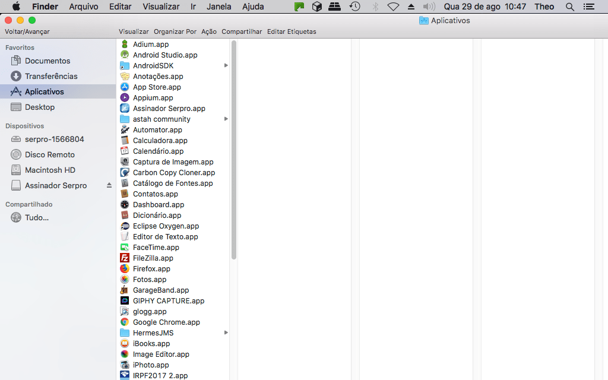608x380 pixels.
Task: Open the Ir menu
Action: [194, 7]
